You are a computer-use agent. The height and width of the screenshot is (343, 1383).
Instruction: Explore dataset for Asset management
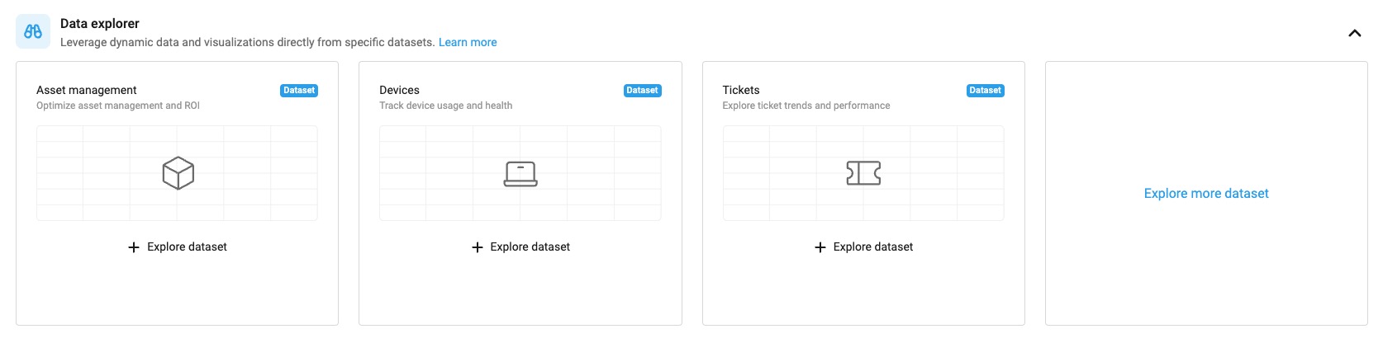(x=187, y=247)
